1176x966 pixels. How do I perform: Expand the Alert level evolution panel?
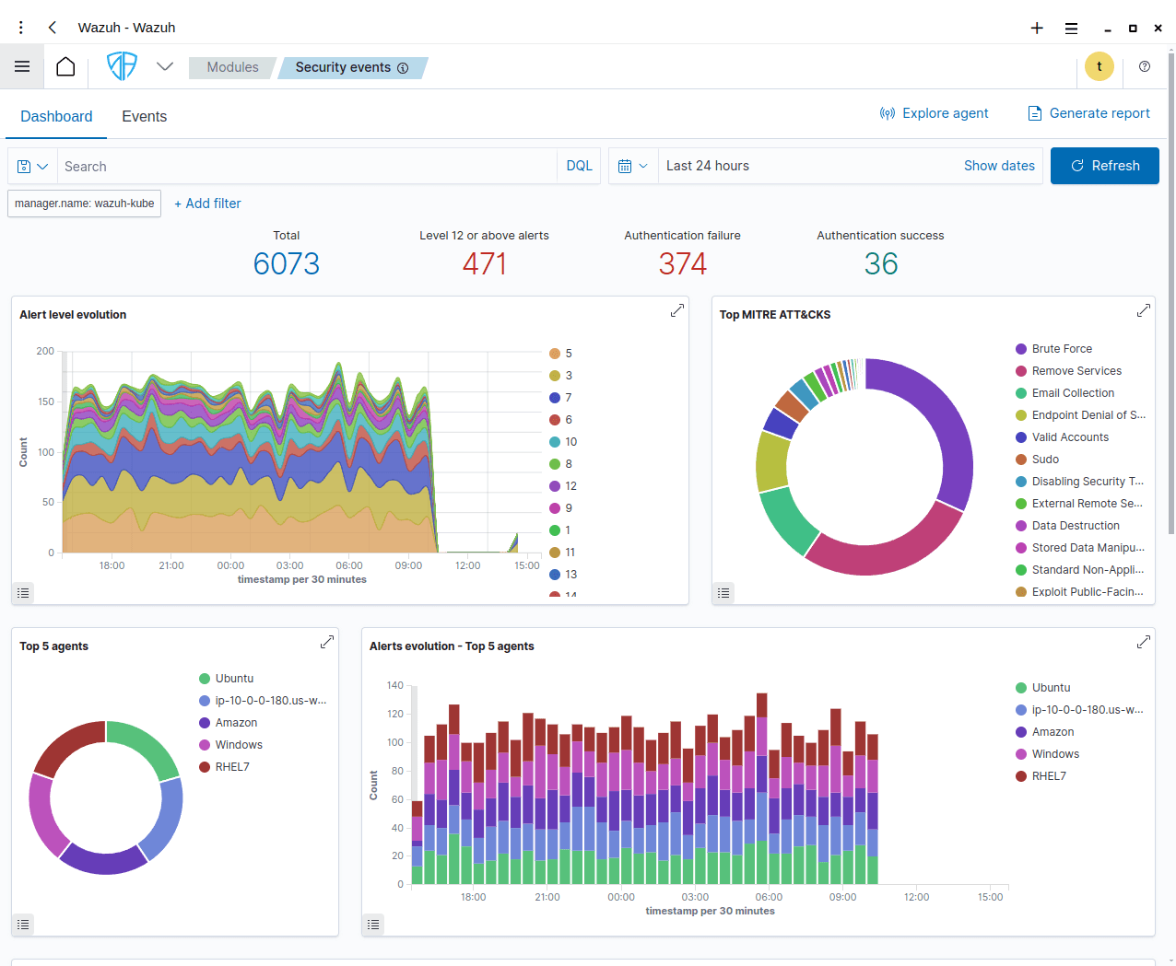pos(677,310)
